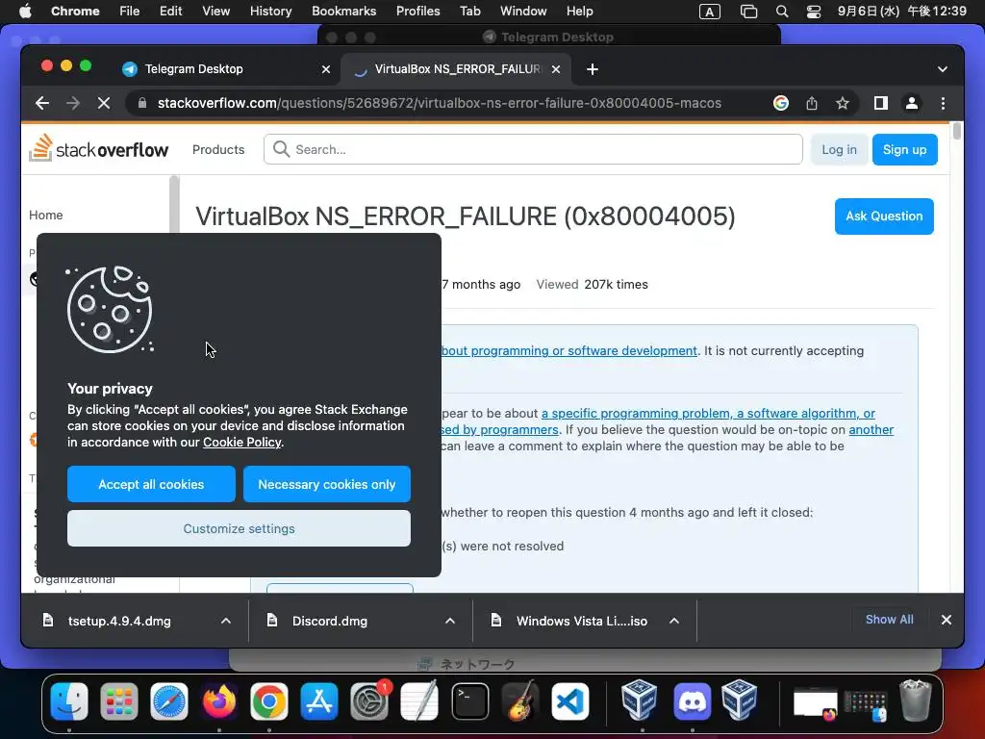Screen dimensions: 985x739
Task: Open the Bookmarks menu
Action: point(343,12)
